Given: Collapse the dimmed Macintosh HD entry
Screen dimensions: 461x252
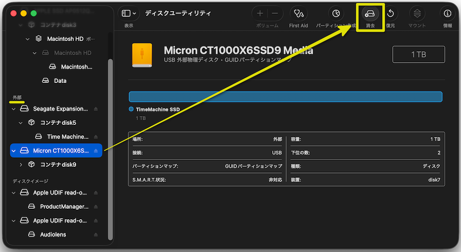Looking at the screenshot, I should coord(35,53).
